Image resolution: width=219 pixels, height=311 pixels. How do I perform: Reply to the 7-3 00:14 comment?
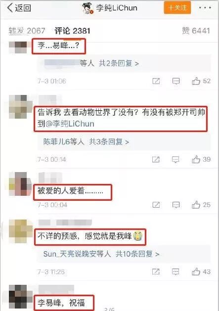coord(175,159)
